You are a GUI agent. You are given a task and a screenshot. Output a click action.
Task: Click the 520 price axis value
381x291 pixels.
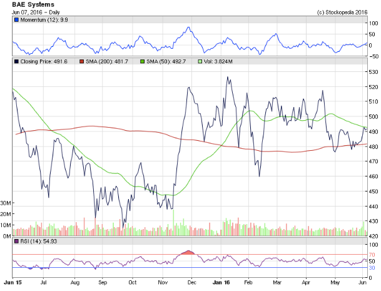373,87
